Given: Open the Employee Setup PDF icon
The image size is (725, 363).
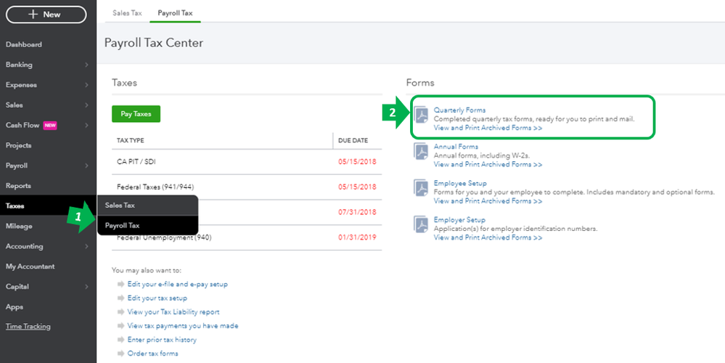Looking at the screenshot, I should click(421, 188).
